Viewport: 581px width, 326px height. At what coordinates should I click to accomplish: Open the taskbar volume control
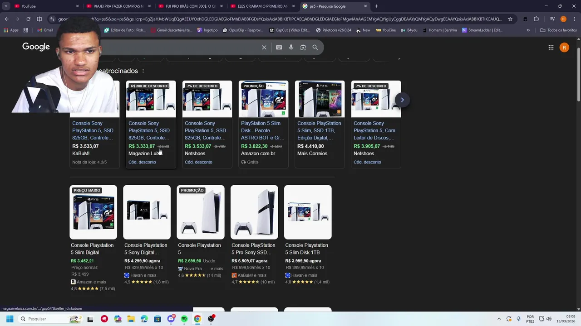click(549, 319)
